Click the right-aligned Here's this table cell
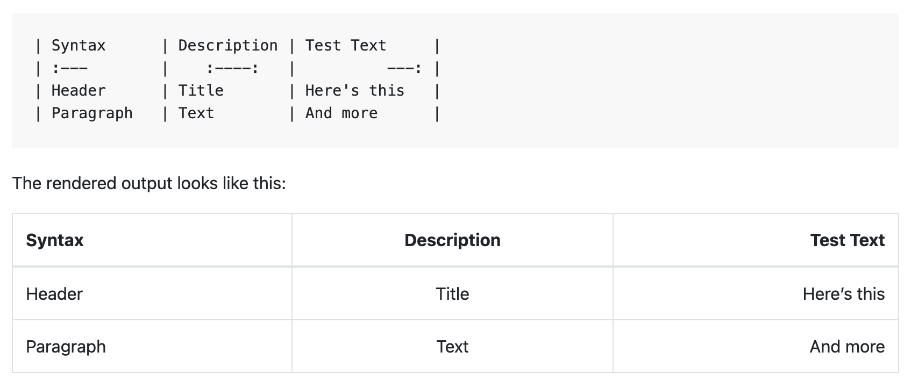 click(843, 294)
